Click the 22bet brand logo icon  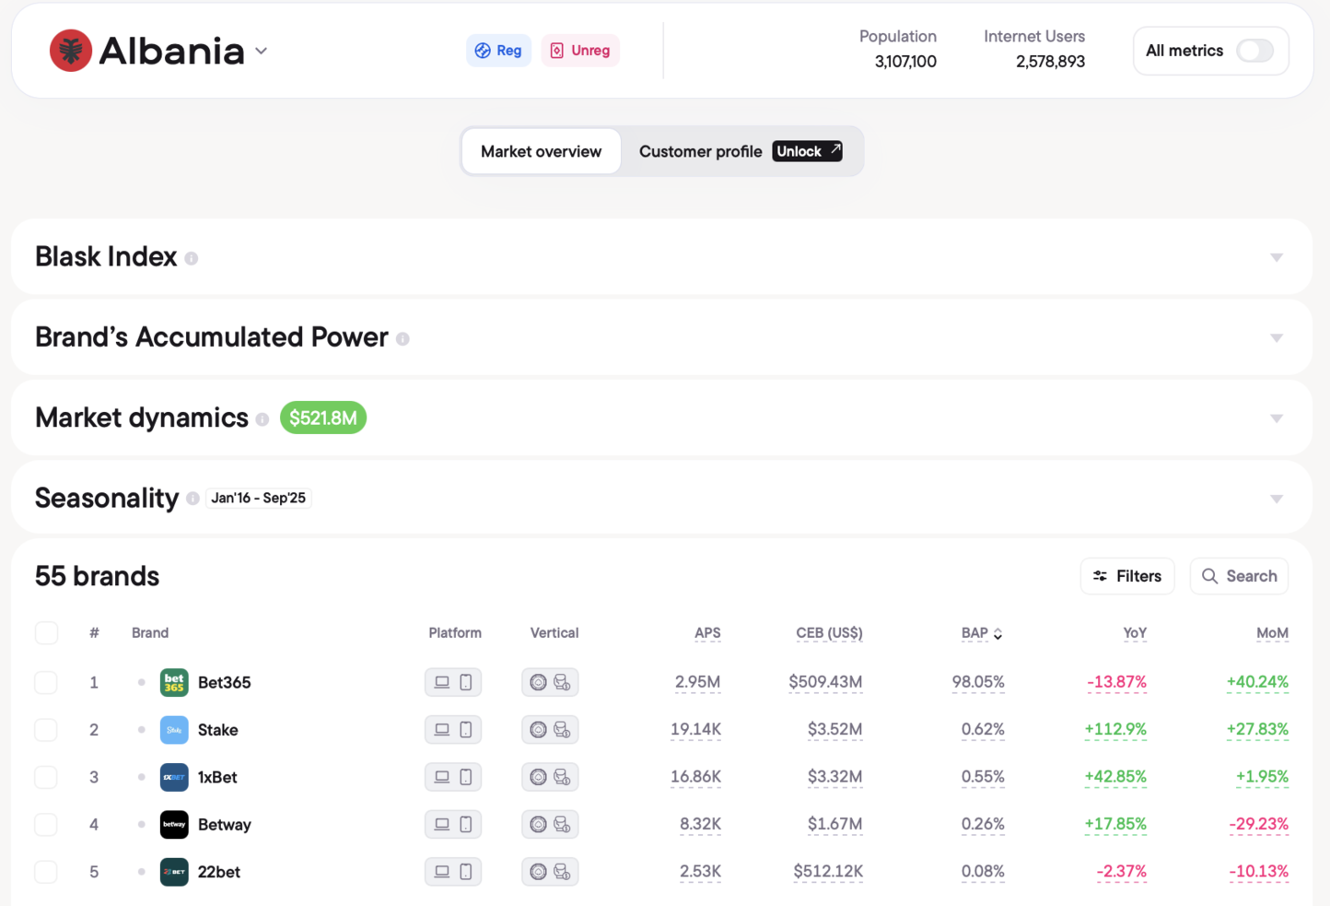(x=174, y=872)
